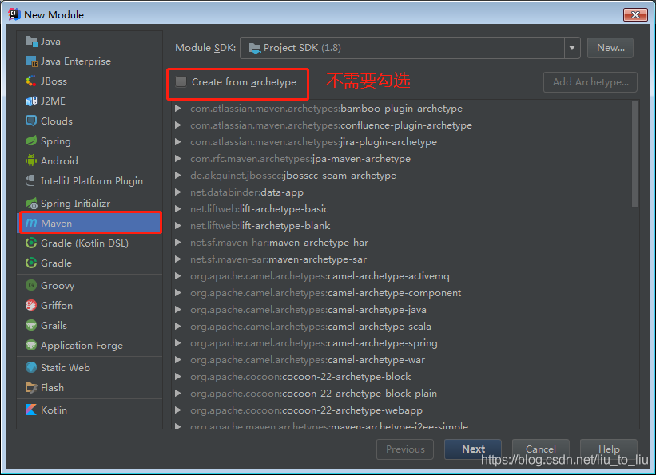
Task: Choose Static Web module type
Action: coord(66,367)
